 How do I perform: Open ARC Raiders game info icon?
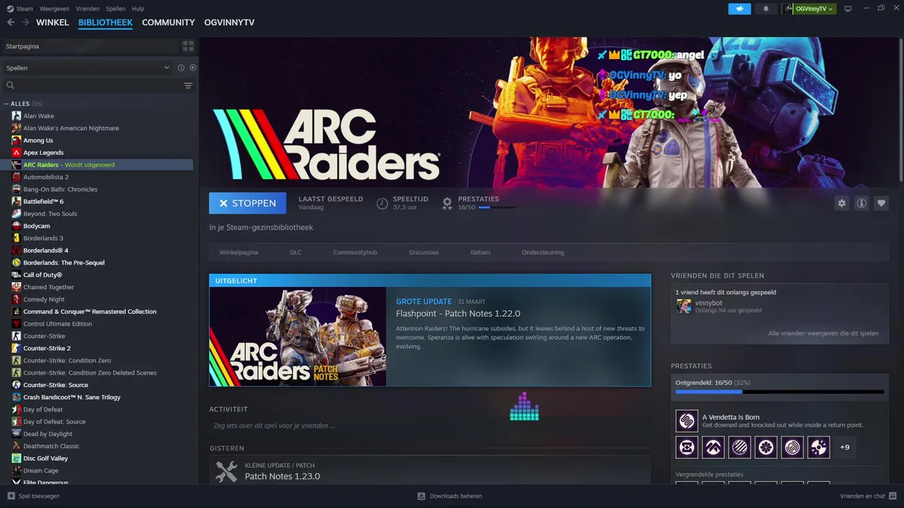[862, 203]
